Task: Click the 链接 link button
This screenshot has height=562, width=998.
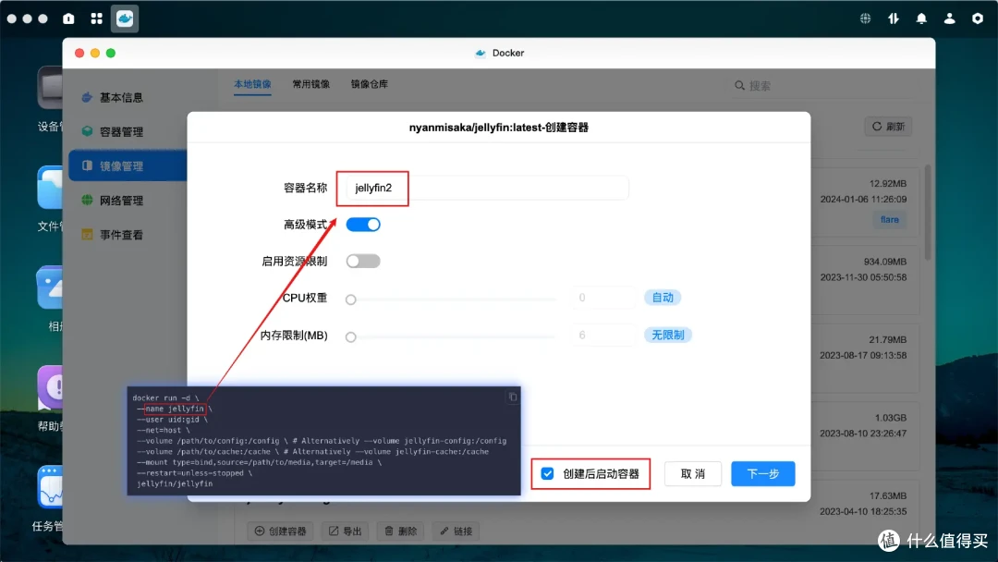Action: [456, 531]
